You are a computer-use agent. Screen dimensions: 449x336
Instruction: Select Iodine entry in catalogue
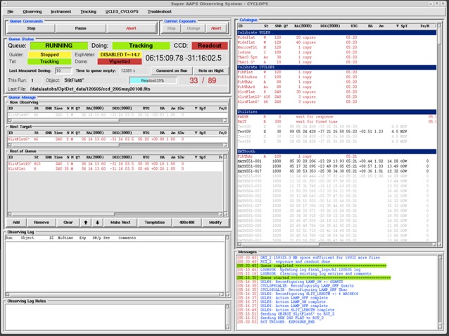click(x=336, y=52)
